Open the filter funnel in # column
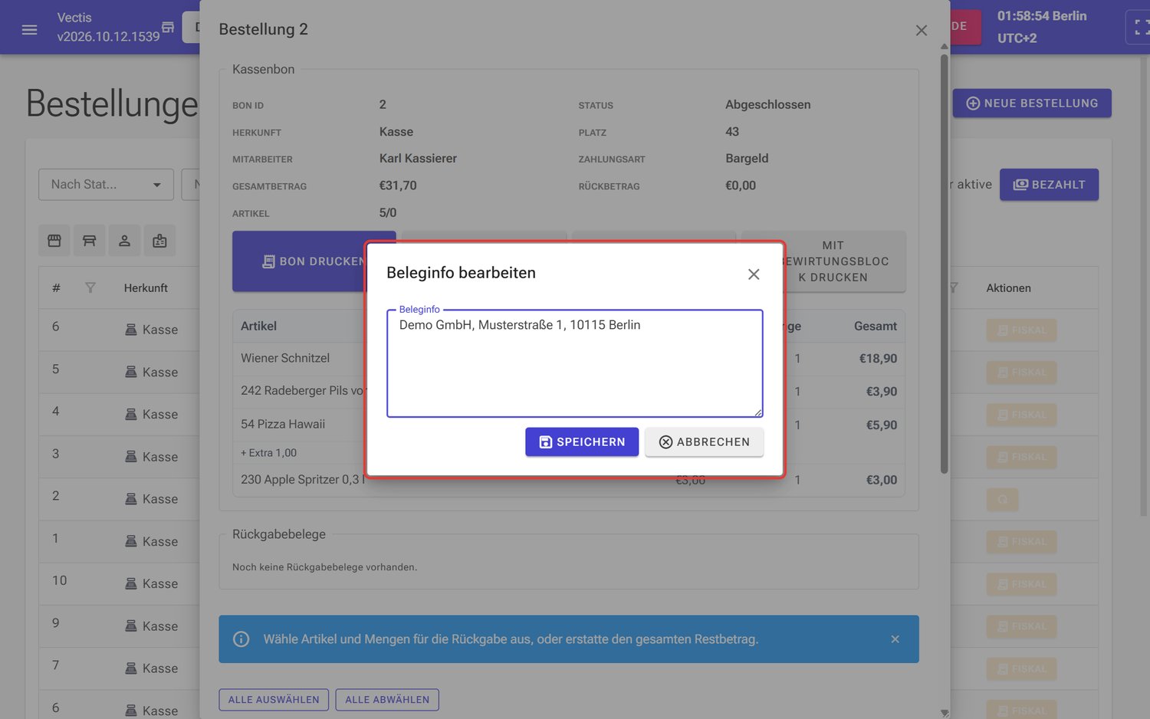1150x719 pixels. tap(90, 288)
